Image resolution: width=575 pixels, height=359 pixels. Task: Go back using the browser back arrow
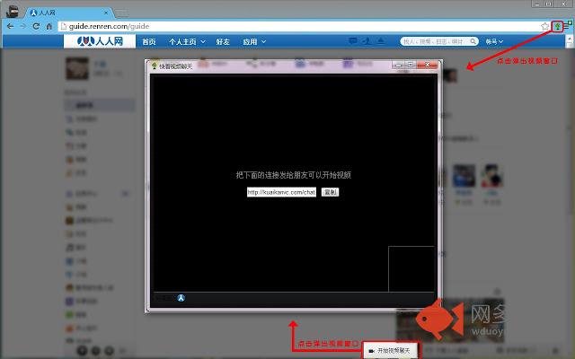coord(10,26)
